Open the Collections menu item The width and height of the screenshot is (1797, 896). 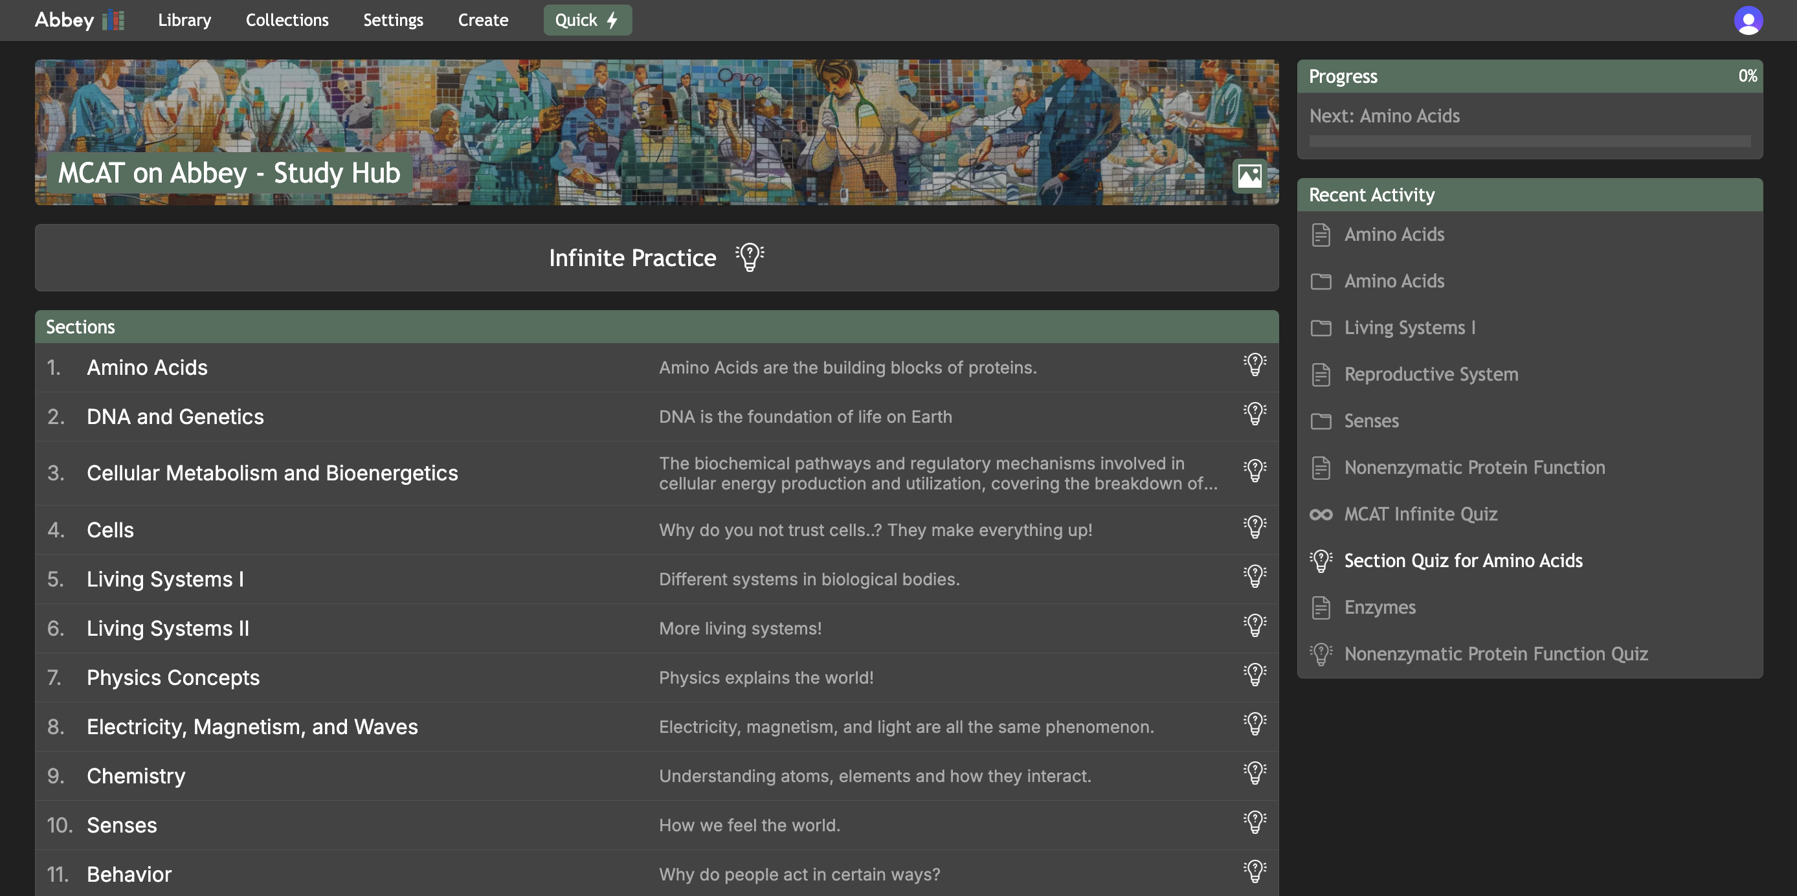point(287,20)
